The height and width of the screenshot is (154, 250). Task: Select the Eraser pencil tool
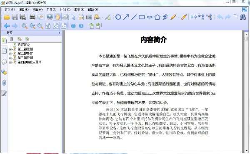[184, 17]
